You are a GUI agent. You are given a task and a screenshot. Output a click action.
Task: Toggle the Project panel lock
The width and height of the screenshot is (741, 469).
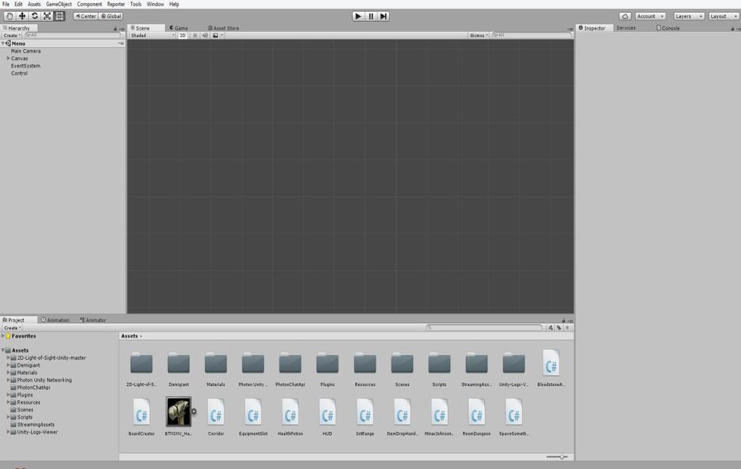pyautogui.click(x=563, y=321)
